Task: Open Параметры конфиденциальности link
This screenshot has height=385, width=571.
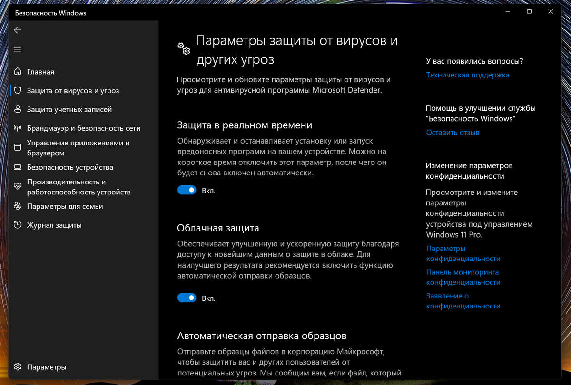Action: tap(463, 253)
